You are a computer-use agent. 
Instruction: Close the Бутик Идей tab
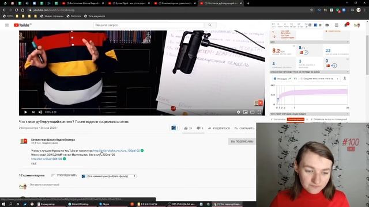tap(149, 3)
